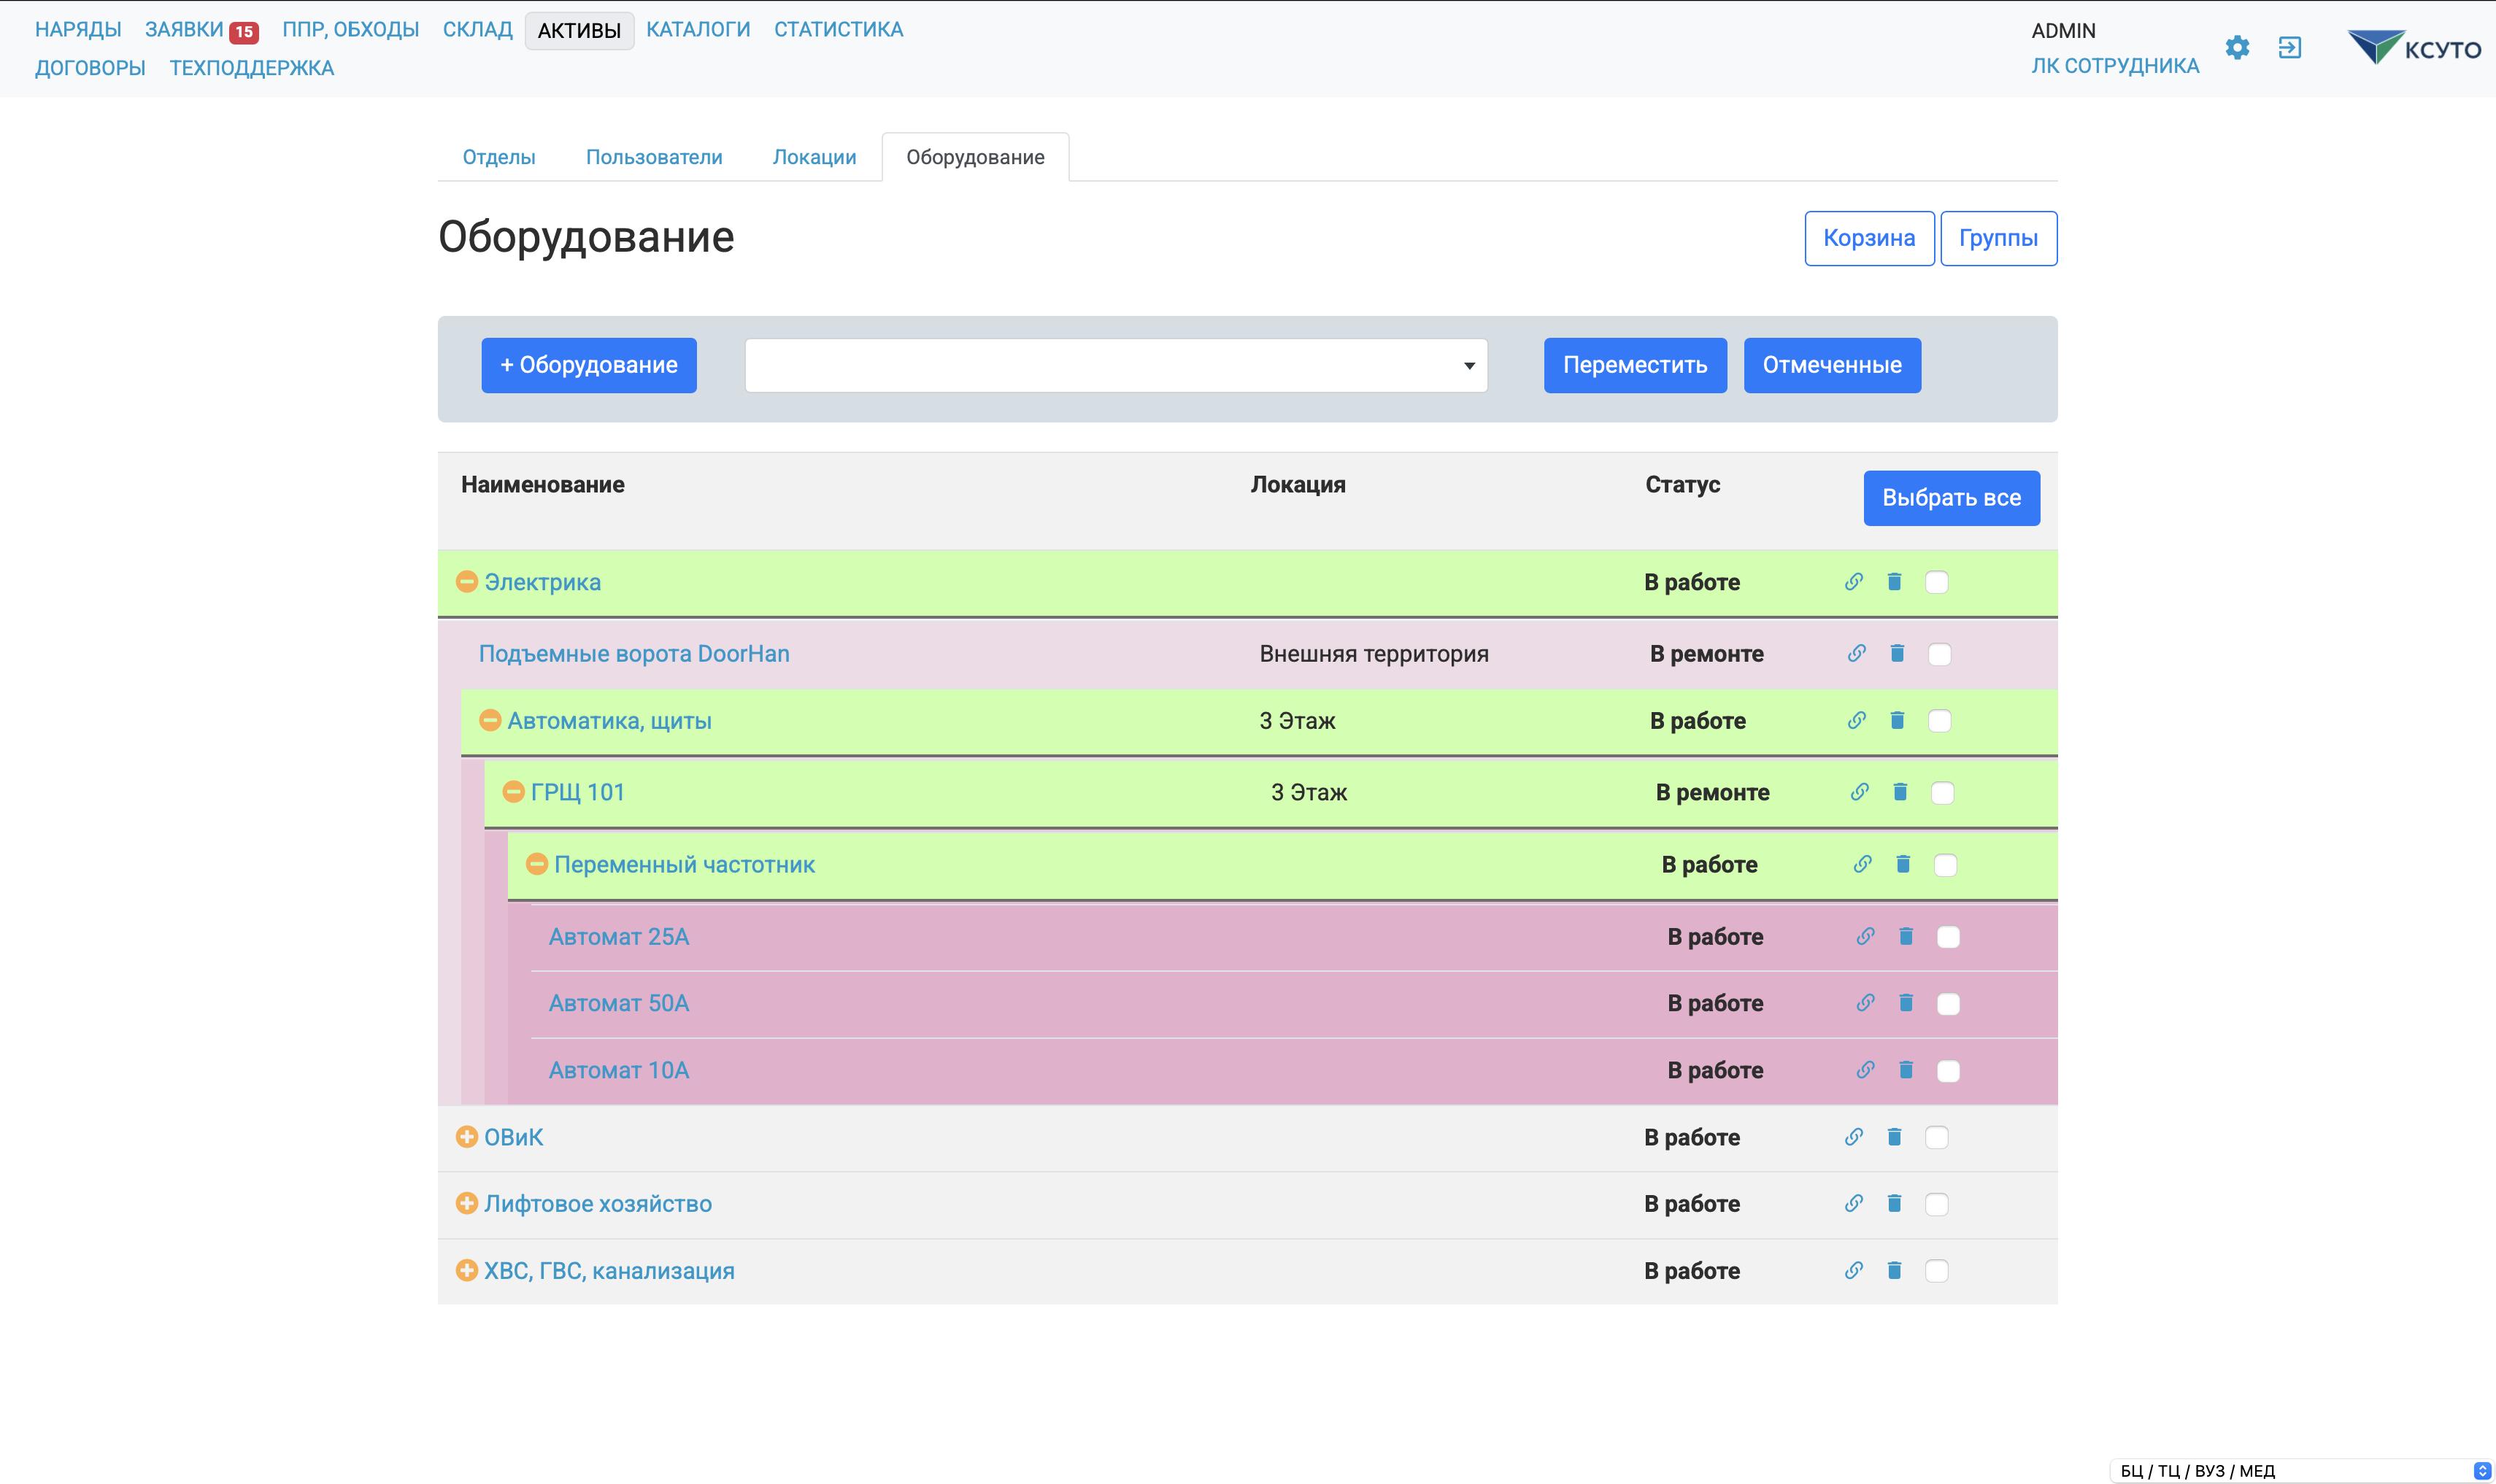Open the КАТАЛОГИ menu item

pos(697,30)
